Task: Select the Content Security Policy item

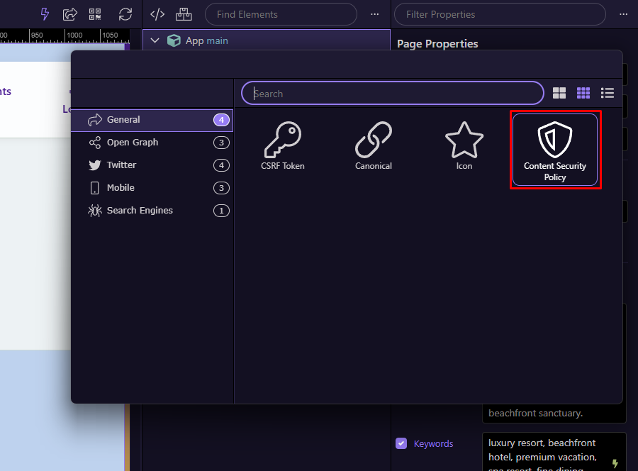Action: [x=555, y=150]
